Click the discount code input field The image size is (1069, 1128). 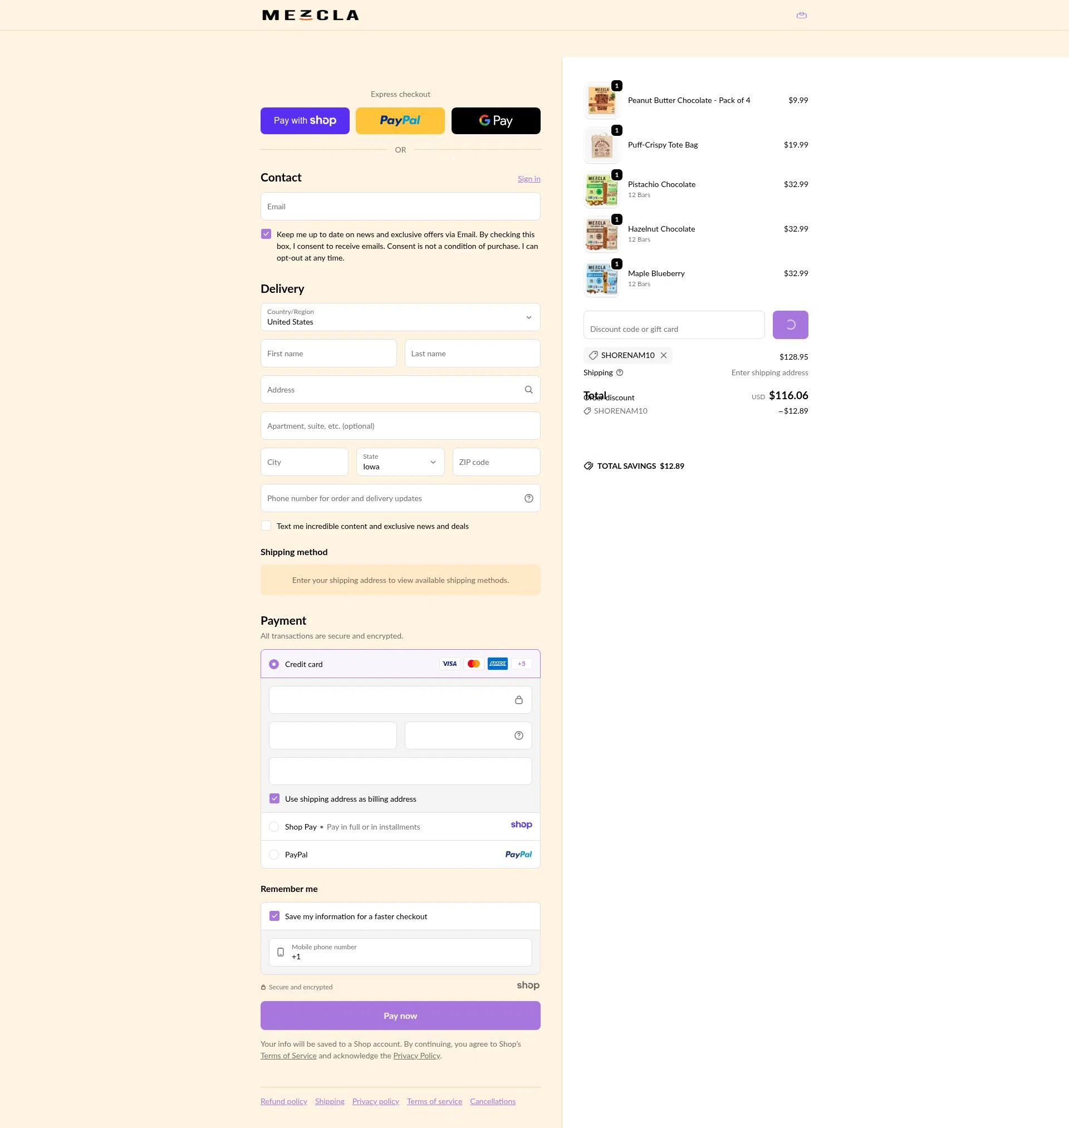click(673, 325)
